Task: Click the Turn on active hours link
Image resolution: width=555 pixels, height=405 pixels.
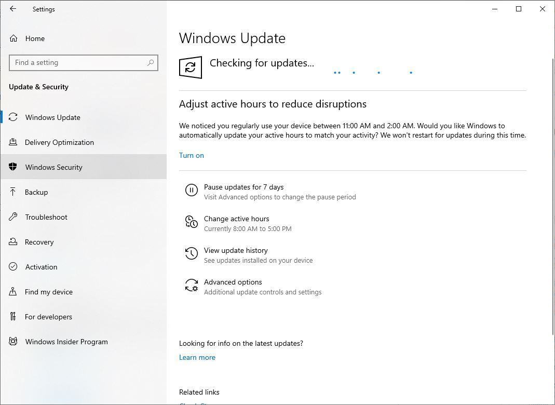Action: click(192, 155)
